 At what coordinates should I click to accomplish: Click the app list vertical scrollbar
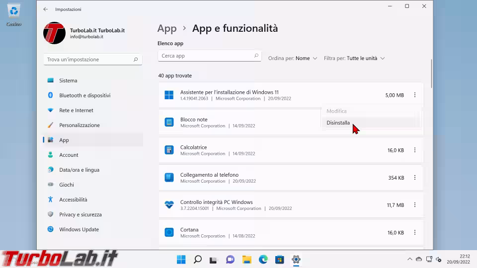[431, 74]
